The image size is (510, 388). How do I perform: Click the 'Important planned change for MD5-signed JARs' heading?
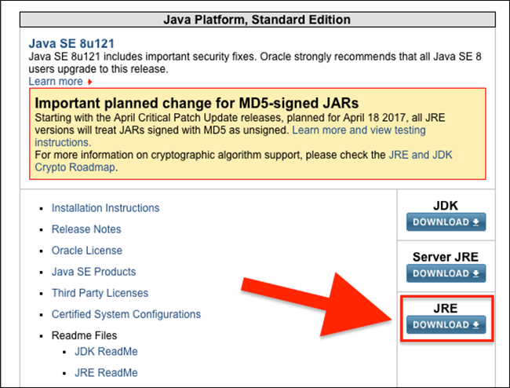(197, 103)
